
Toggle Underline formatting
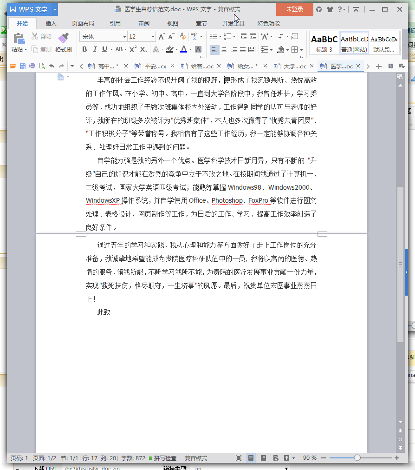(104, 49)
